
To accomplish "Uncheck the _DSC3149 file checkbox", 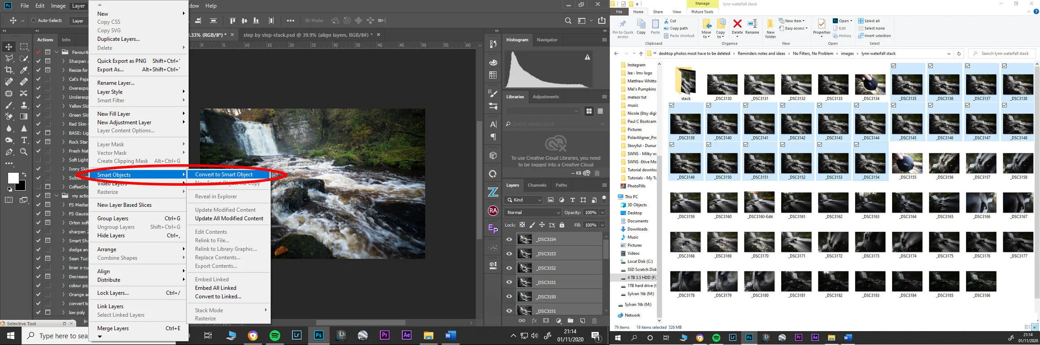I will click(672, 145).
